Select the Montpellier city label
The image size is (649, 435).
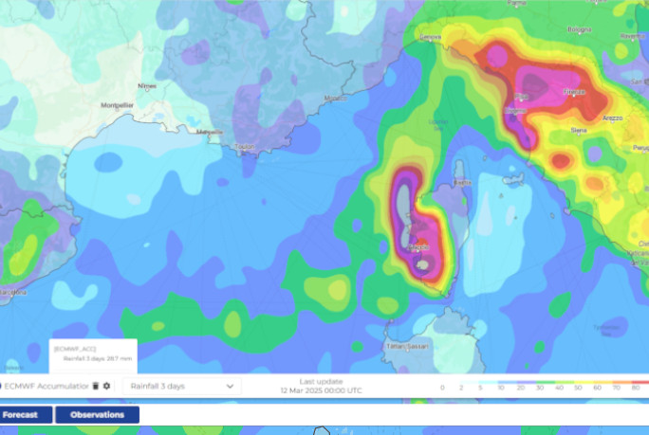click(x=117, y=105)
